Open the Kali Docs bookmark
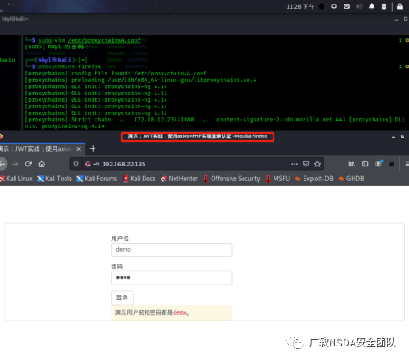The image size is (409, 361). 139,179
